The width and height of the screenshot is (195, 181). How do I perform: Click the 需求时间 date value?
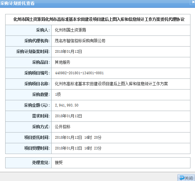coord(69,116)
